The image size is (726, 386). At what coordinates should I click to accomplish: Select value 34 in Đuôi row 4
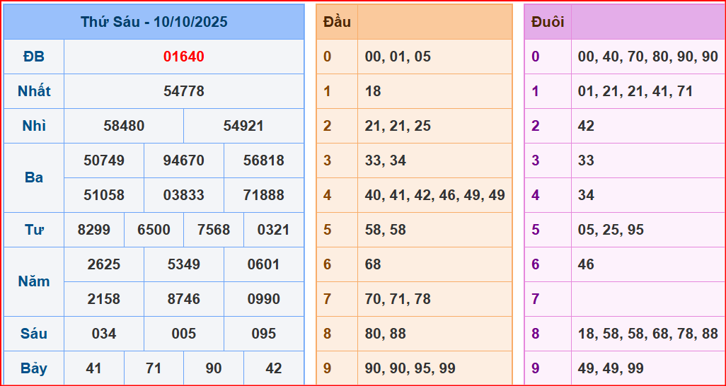tap(586, 195)
